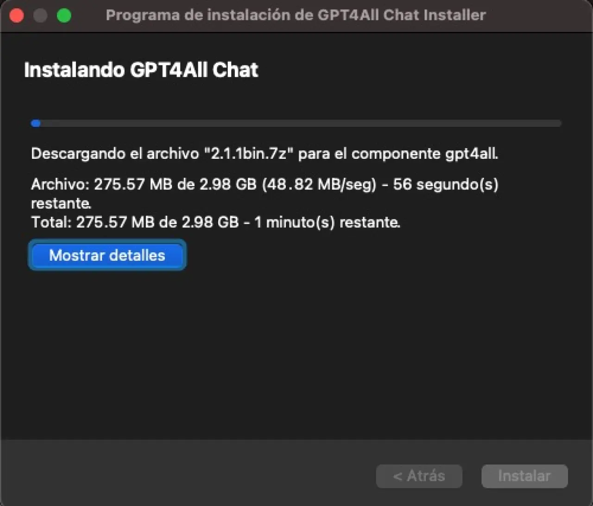The image size is (593, 506).
Task: Click the Total 275.57 MB line
Action: click(x=215, y=222)
